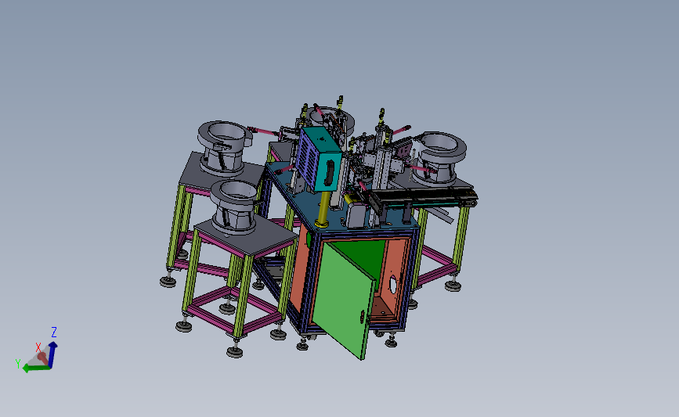Select the front-most bowl feeder near the cabinet
This screenshot has height=417, width=679.
coord(235,207)
